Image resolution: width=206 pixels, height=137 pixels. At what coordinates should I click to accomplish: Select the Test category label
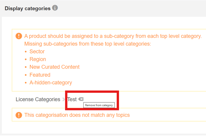coord(72,99)
